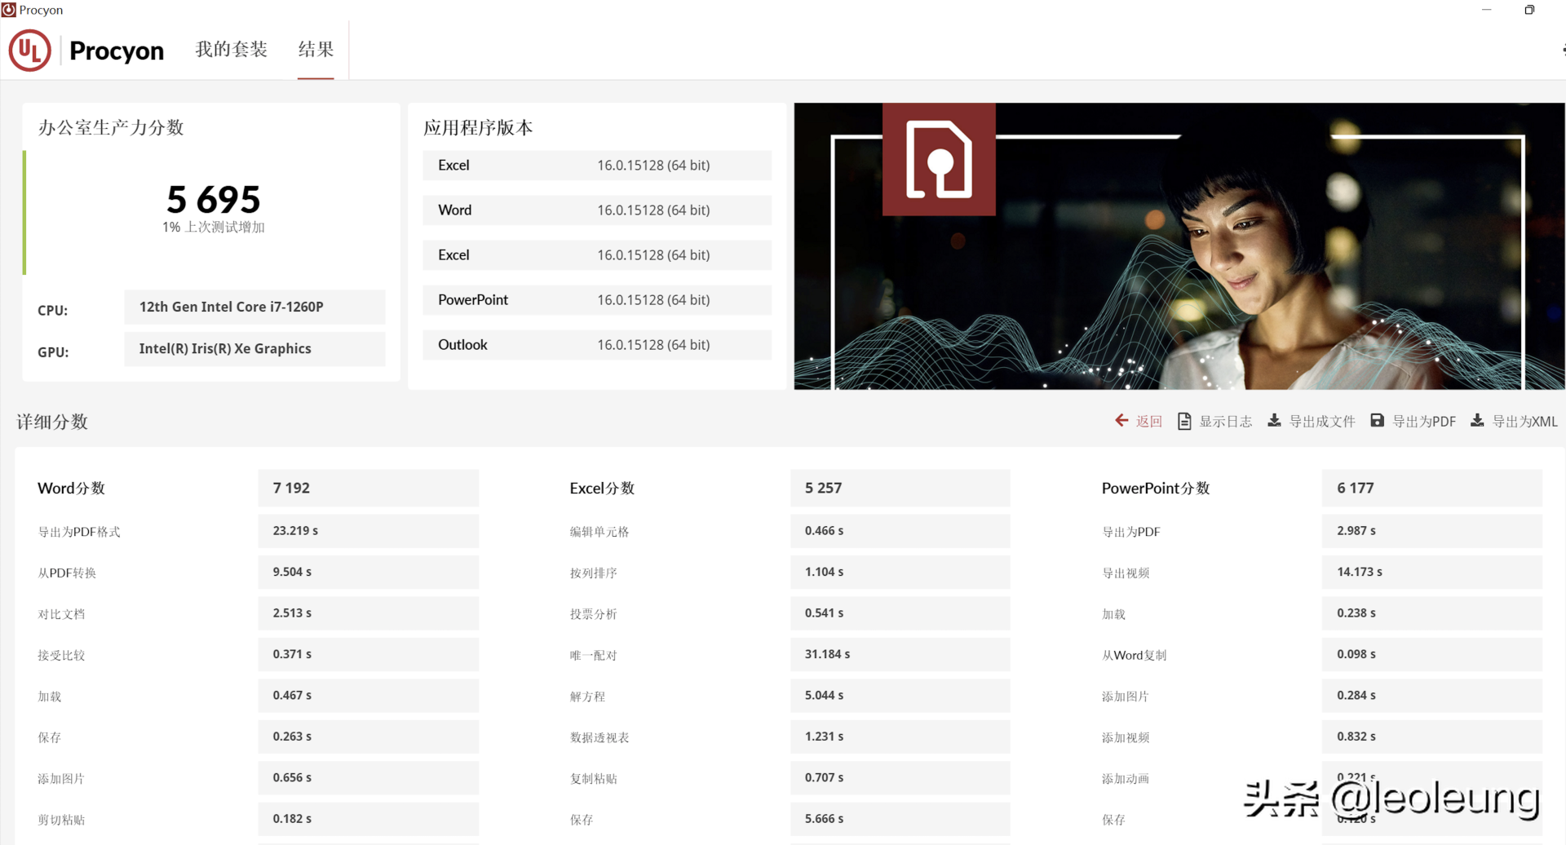Click the office productivity benchmark banner image

tap(1179, 246)
